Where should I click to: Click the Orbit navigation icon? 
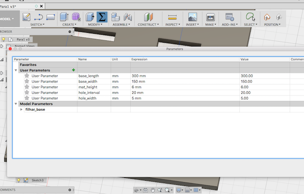136,190
